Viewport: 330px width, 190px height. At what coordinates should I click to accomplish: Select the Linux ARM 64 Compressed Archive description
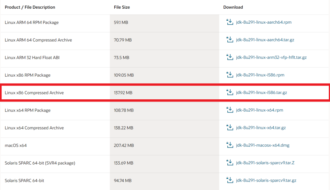pyautogui.click(x=38, y=40)
